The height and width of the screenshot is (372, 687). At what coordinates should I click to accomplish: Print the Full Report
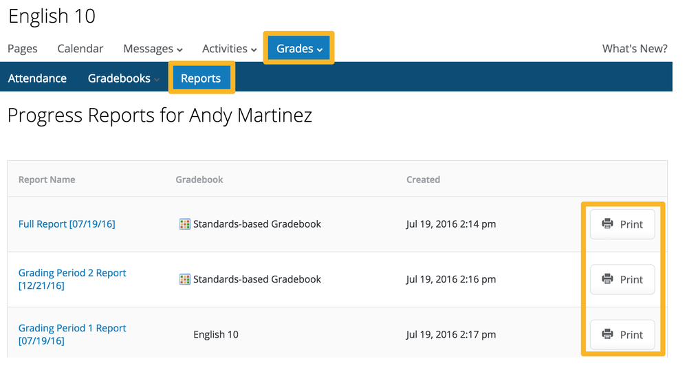(x=622, y=224)
